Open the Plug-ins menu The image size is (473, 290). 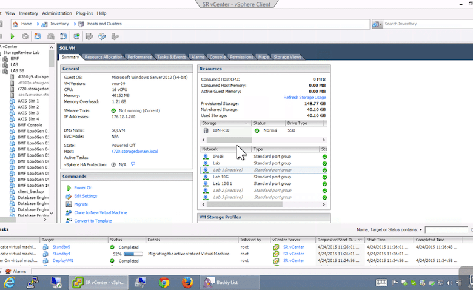84,13
